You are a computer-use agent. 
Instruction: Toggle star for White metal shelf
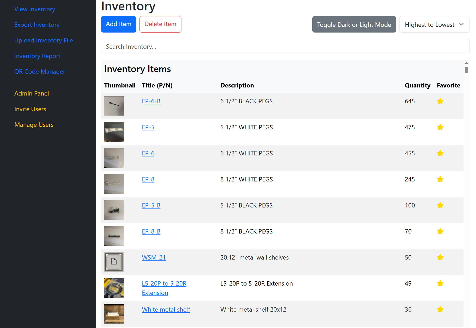point(440,310)
